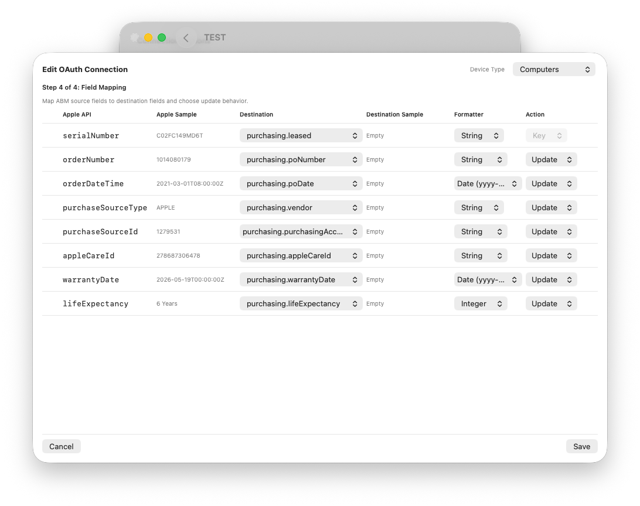
Task: Click the appleCareId API field name
Action: pyautogui.click(x=88, y=256)
